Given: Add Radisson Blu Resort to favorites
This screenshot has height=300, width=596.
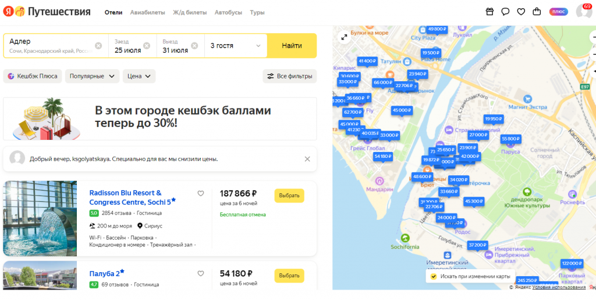Looking at the screenshot, I should pos(201,194).
